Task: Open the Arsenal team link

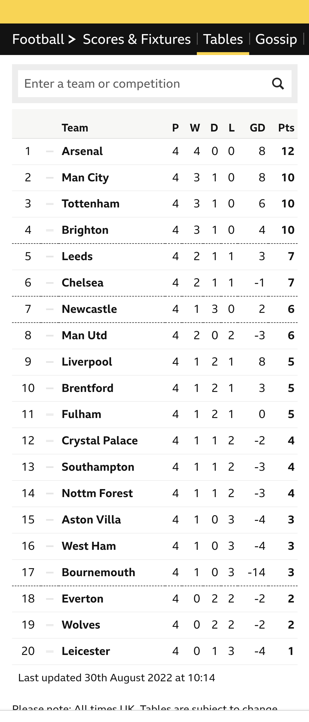Action: tap(82, 151)
